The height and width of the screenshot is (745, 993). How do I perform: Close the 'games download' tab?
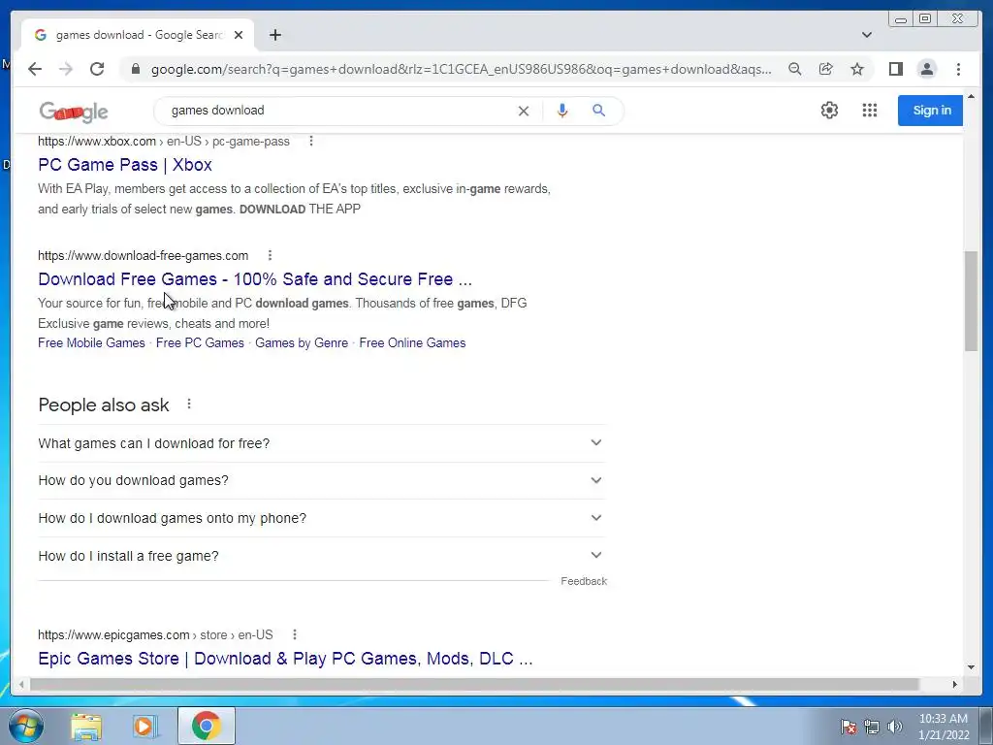[x=239, y=35]
